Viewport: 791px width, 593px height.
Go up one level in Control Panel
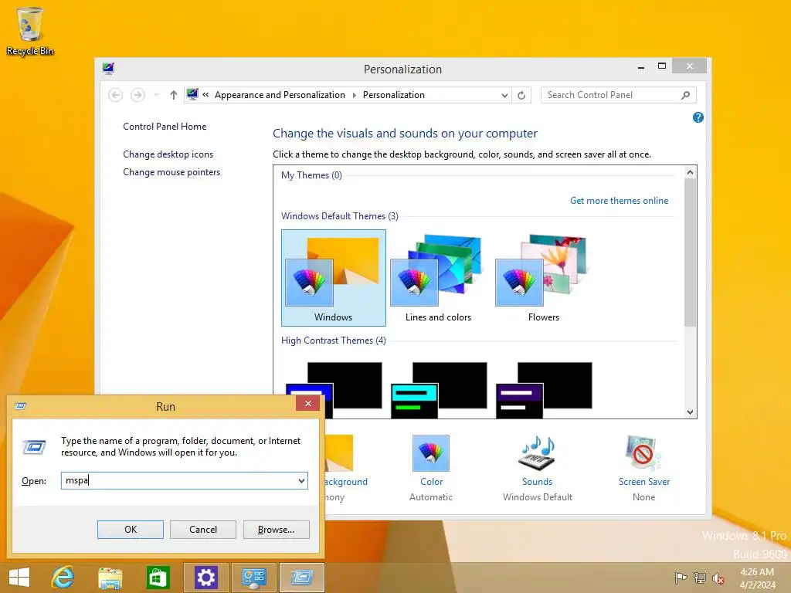tap(174, 95)
